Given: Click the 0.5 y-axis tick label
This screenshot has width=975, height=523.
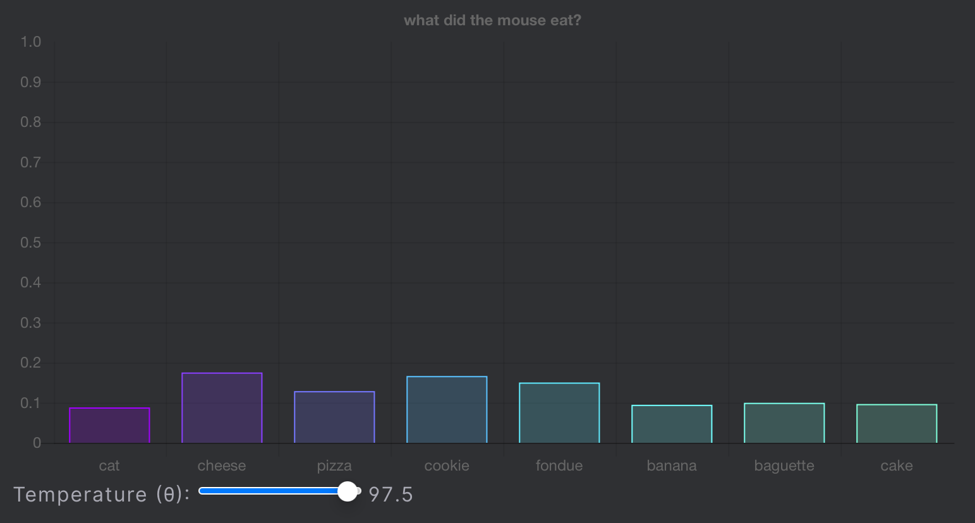Looking at the screenshot, I should coord(30,243).
